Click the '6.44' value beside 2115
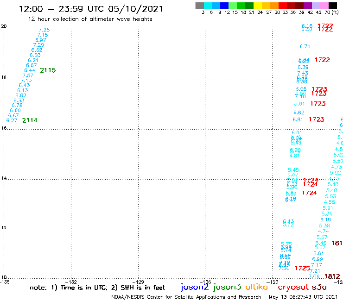This screenshot has width=343, height=301. [30, 70]
